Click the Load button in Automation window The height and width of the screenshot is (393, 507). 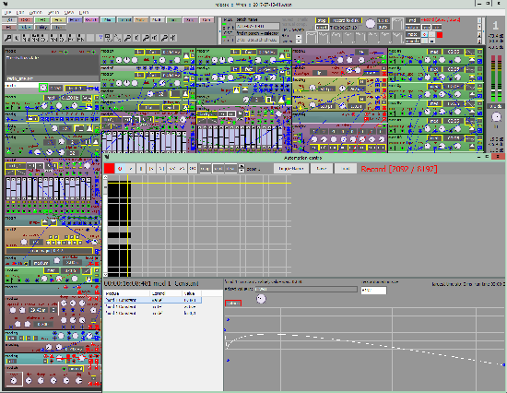[x=346, y=168]
